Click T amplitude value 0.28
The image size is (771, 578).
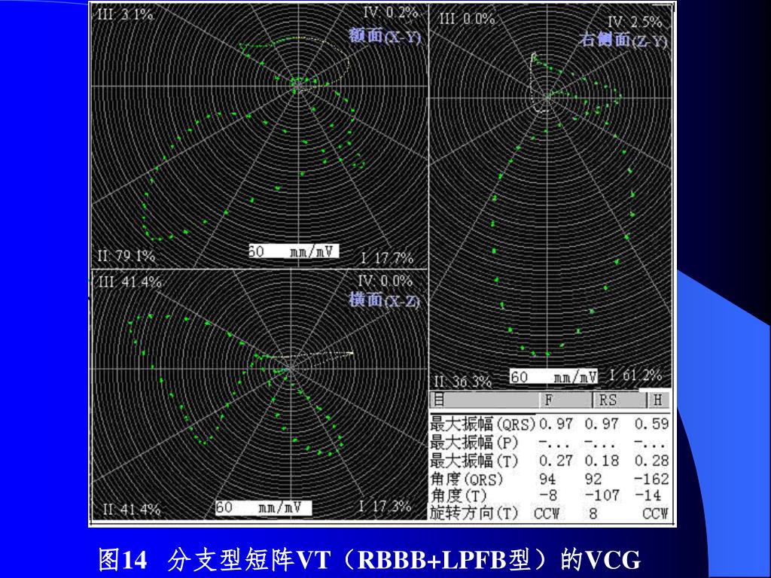(651, 461)
